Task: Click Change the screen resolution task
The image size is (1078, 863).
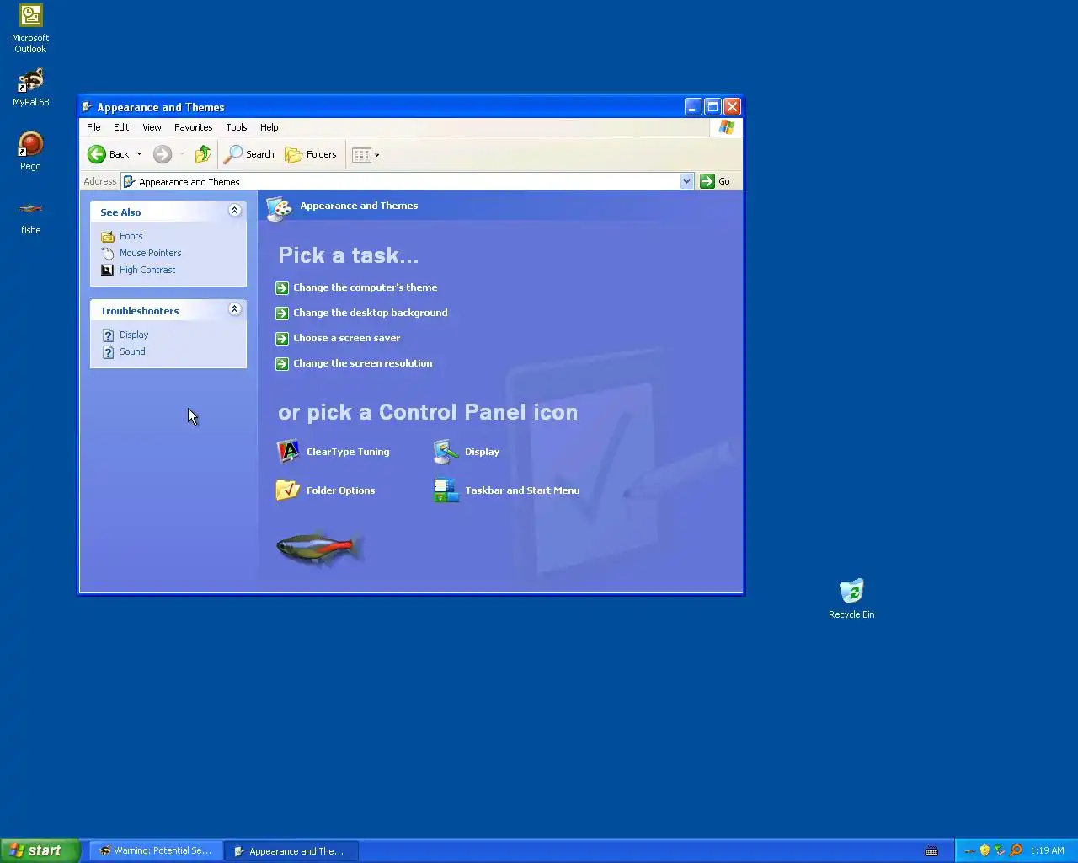Action: (x=355, y=363)
